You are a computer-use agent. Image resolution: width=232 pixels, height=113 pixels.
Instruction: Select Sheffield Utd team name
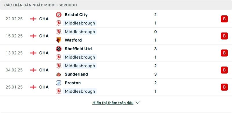(78, 49)
